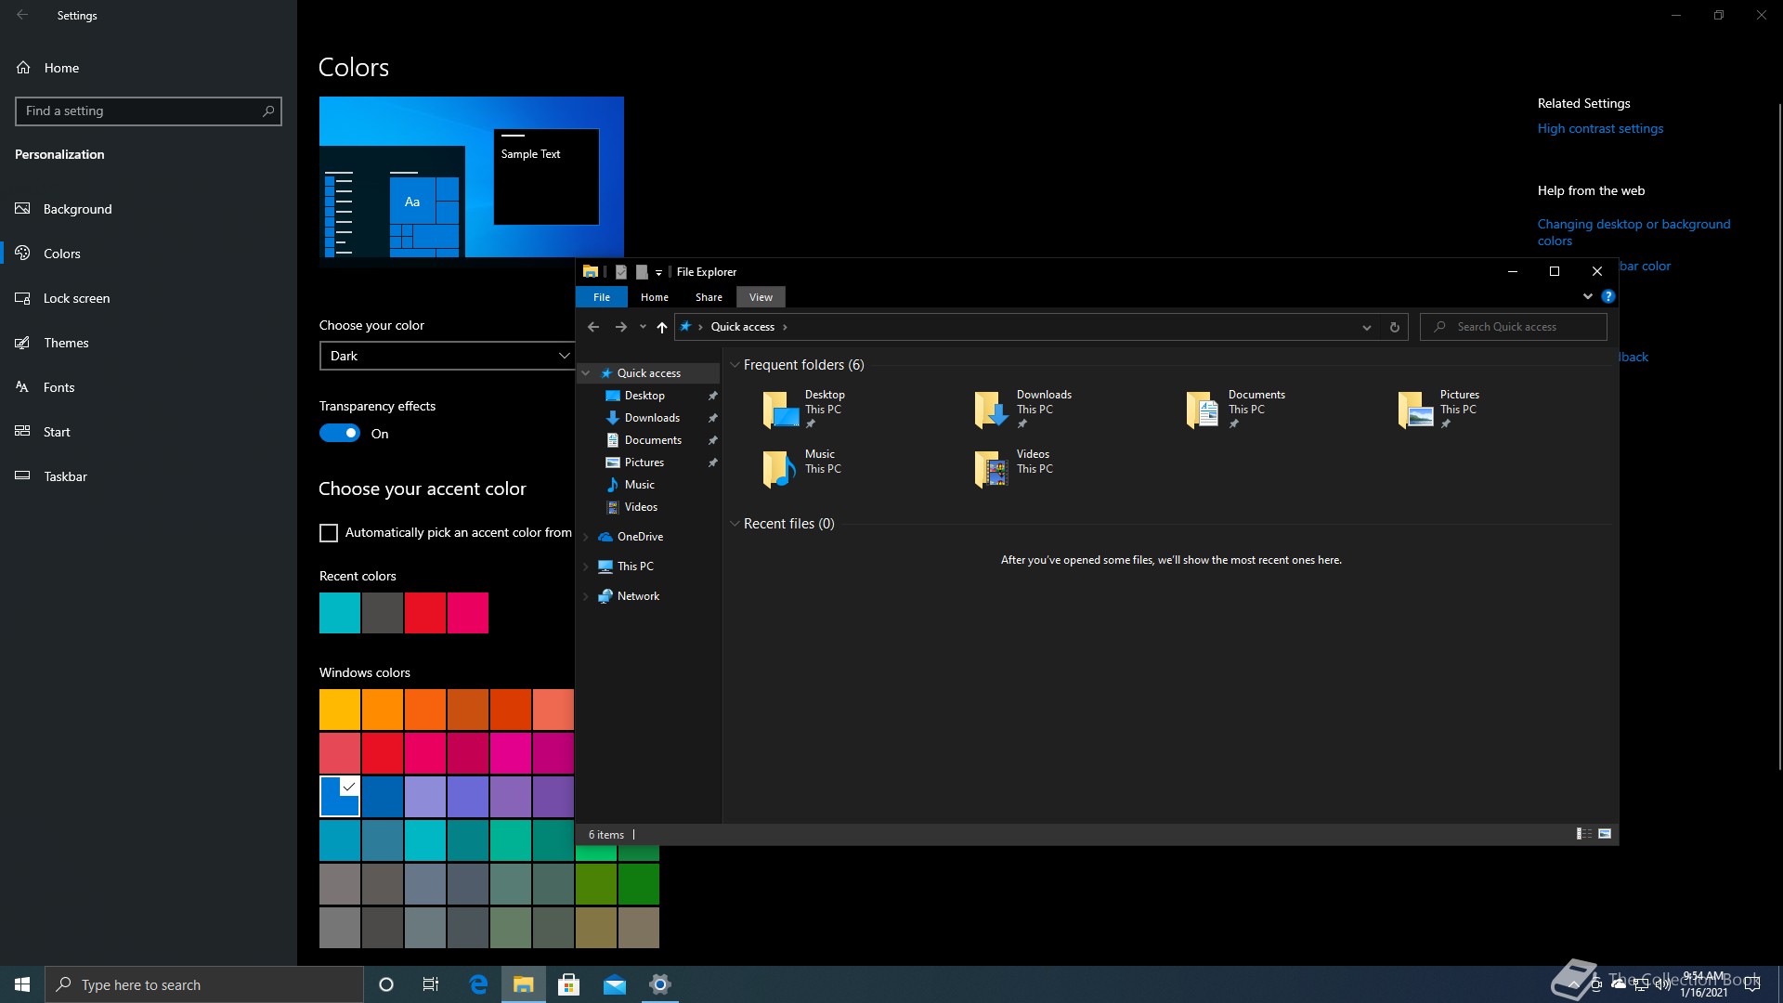
Task: Turn off Transparency effects toggle
Action: point(340,434)
